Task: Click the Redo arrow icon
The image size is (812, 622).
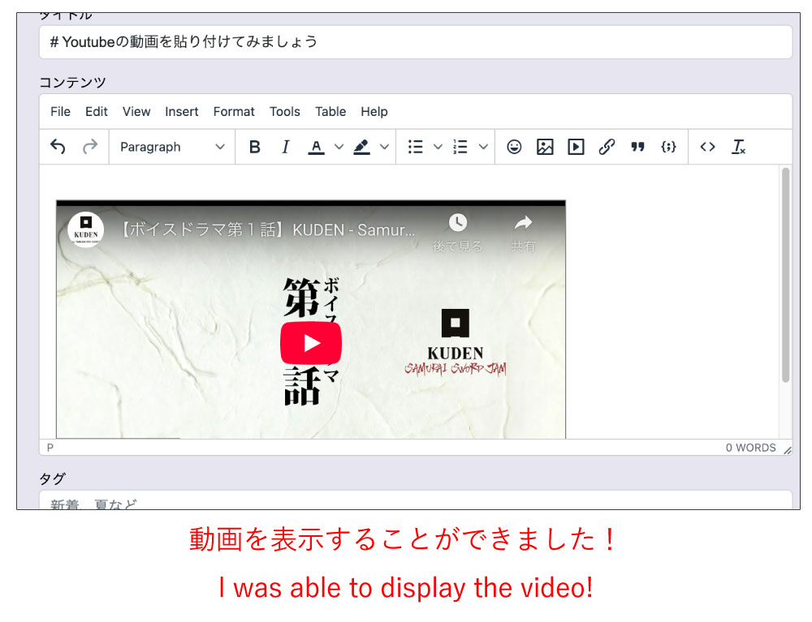Action: click(90, 147)
